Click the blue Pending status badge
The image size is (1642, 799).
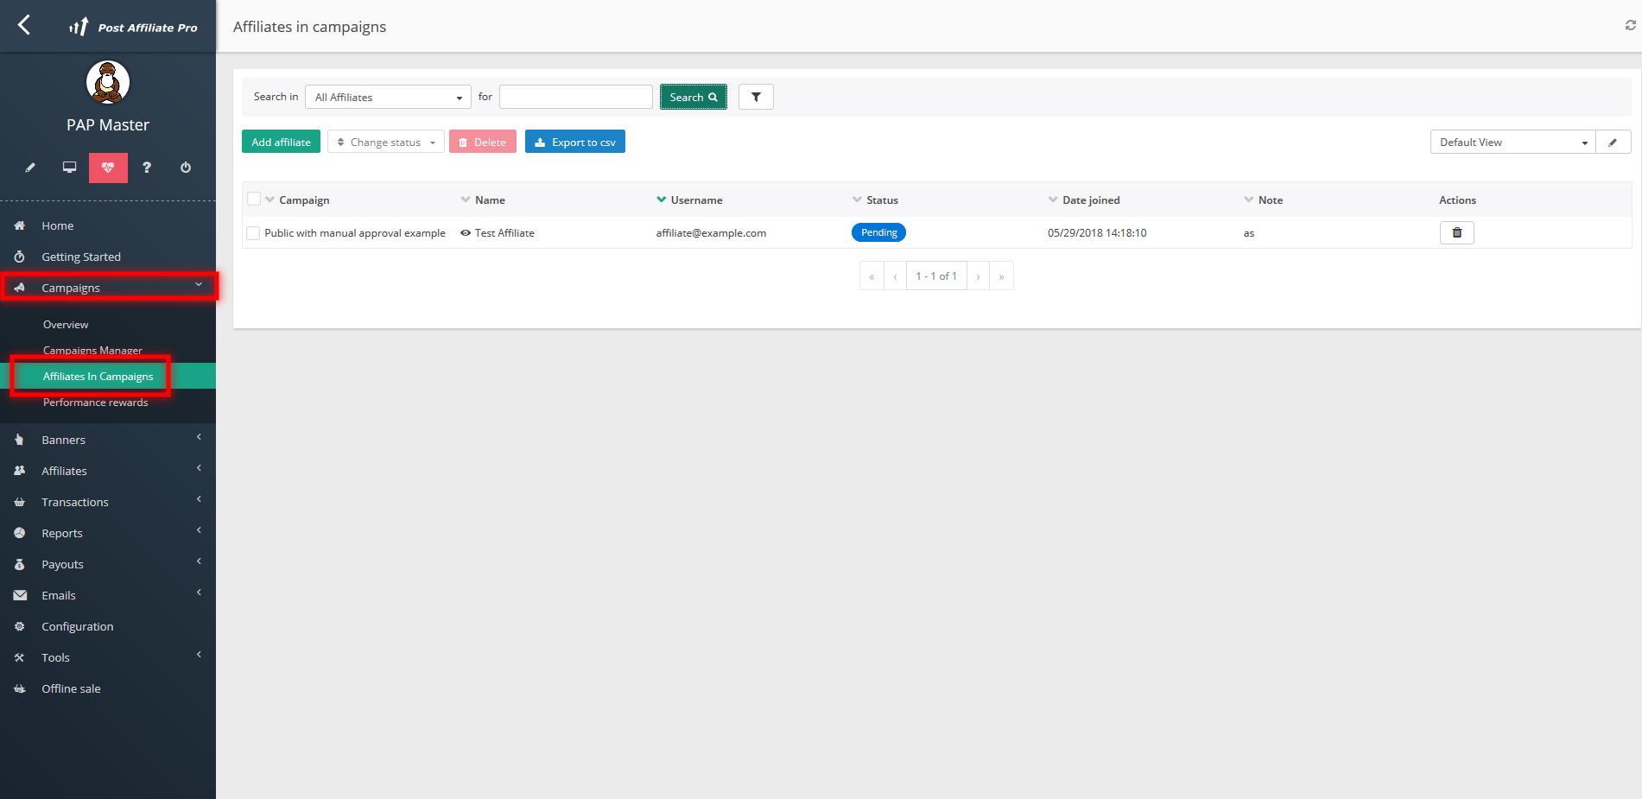878,232
